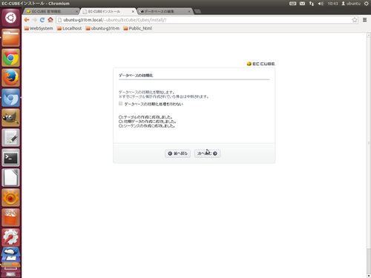This screenshot has height=278, width=371.
Task: Open a new browser tab
Action: click(x=197, y=11)
